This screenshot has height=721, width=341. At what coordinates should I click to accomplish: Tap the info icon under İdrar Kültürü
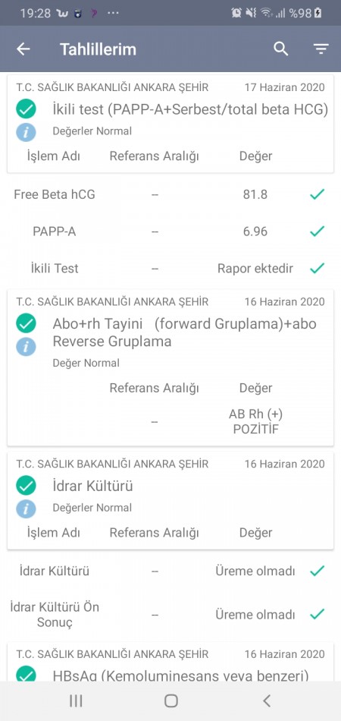[x=27, y=509]
